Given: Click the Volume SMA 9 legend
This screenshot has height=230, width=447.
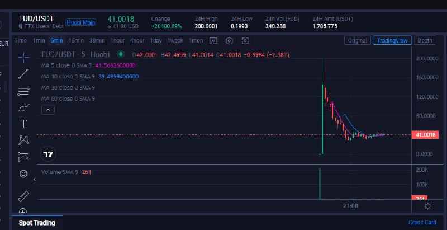Looking at the screenshot, I should coord(66,172).
